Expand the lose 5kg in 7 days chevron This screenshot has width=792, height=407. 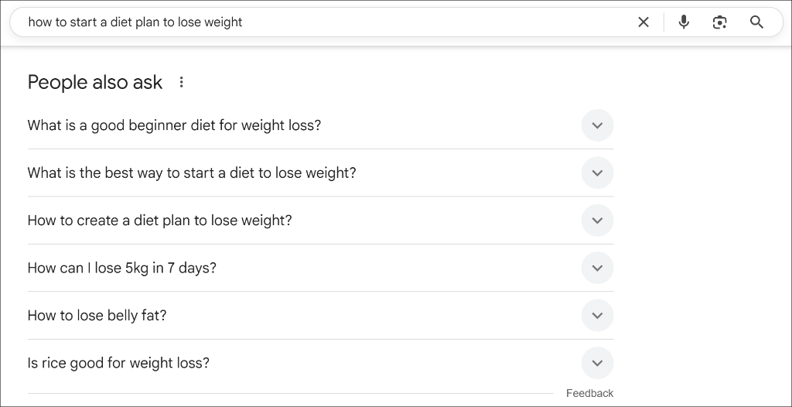[598, 268]
